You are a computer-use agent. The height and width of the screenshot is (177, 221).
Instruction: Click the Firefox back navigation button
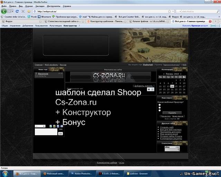4,11
